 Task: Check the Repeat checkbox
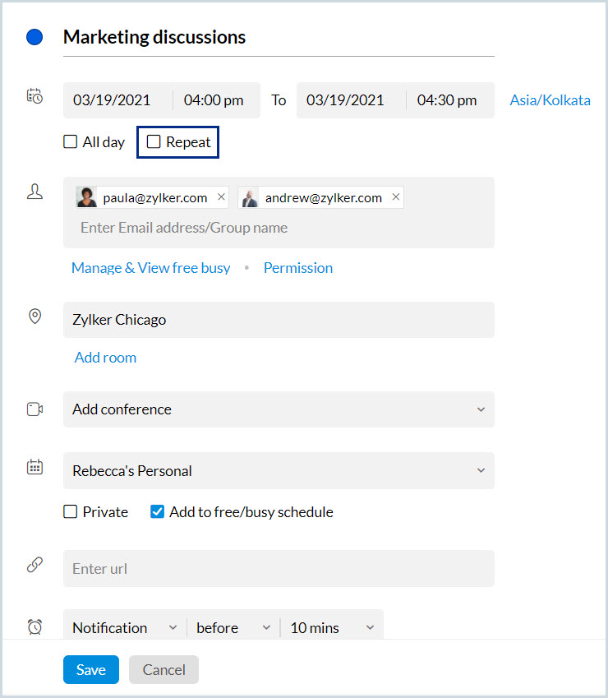[x=154, y=142]
